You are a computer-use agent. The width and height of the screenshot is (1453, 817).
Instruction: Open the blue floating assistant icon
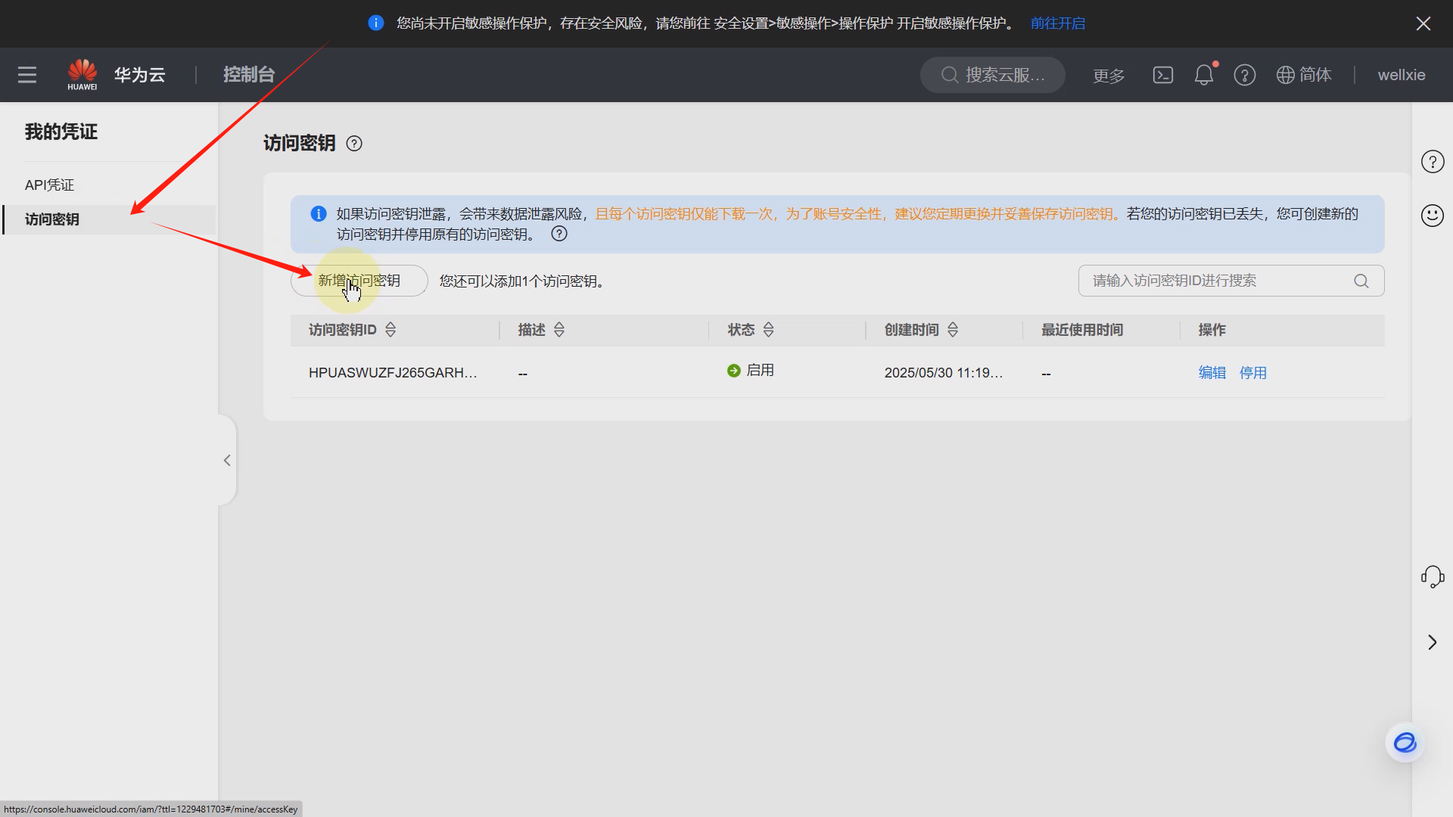pos(1405,743)
